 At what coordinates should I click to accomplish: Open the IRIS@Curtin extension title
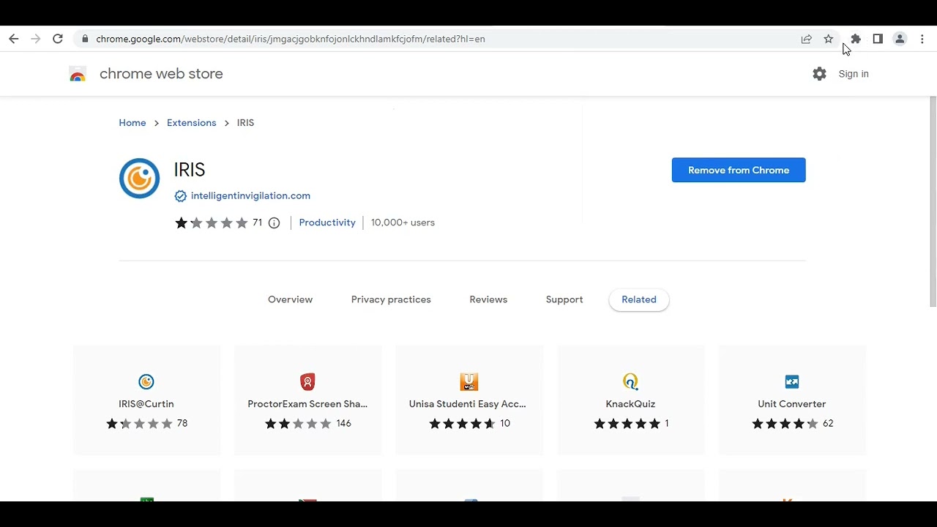(x=146, y=404)
